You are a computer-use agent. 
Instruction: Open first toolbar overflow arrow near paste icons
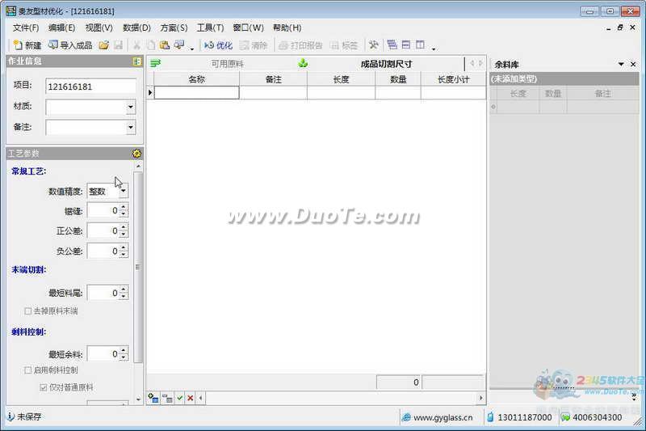(192, 49)
